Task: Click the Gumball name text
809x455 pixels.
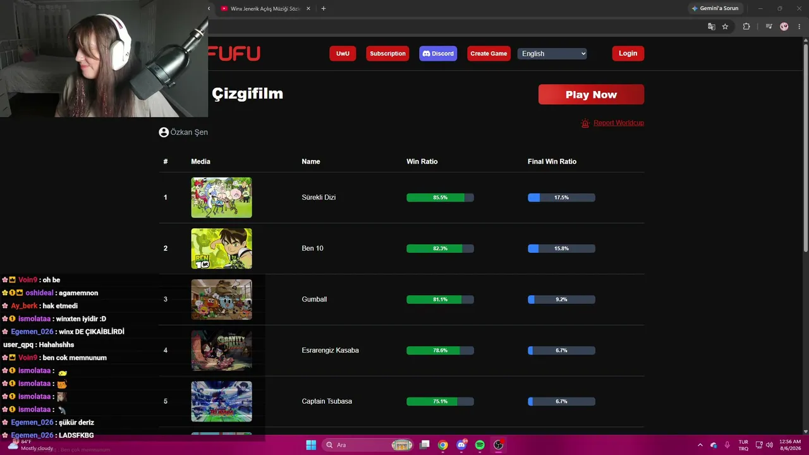Action: coord(314,300)
